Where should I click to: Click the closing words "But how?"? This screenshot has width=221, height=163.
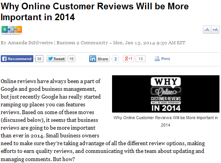pyautogui.click(x=64, y=159)
